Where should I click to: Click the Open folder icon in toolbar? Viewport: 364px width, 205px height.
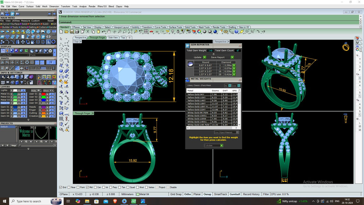click(x=66, y=32)
